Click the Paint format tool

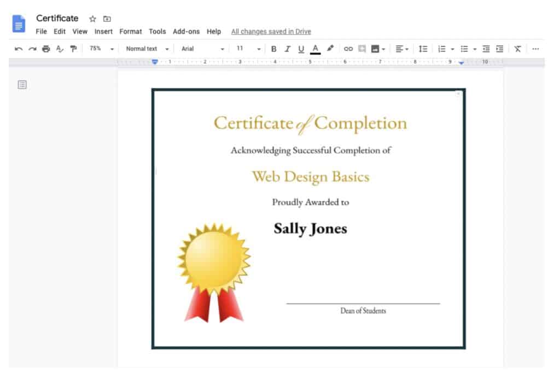tap(73, 49)
